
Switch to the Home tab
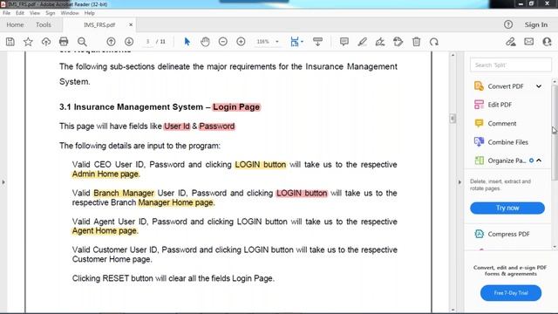[15, 24]
